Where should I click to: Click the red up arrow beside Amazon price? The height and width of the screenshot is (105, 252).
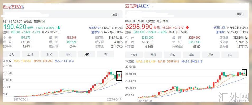point(187,28)
